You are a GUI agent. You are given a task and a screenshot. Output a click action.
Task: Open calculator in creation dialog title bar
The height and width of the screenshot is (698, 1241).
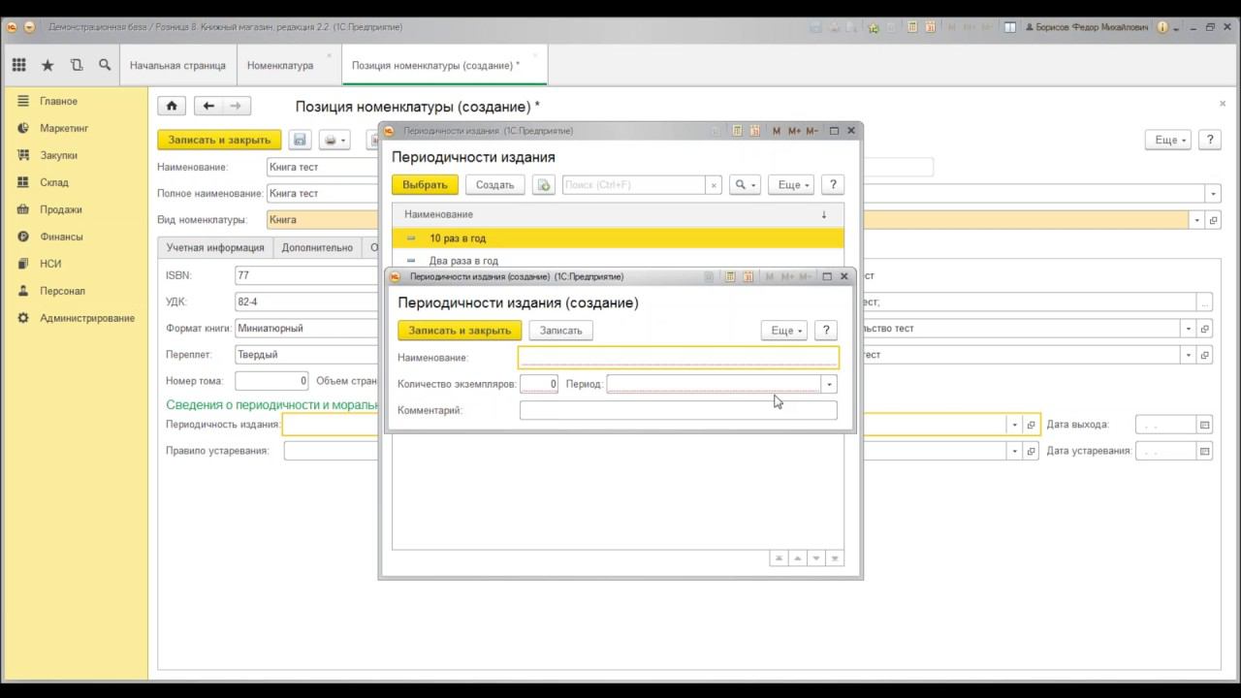click(x=731, y=276)
